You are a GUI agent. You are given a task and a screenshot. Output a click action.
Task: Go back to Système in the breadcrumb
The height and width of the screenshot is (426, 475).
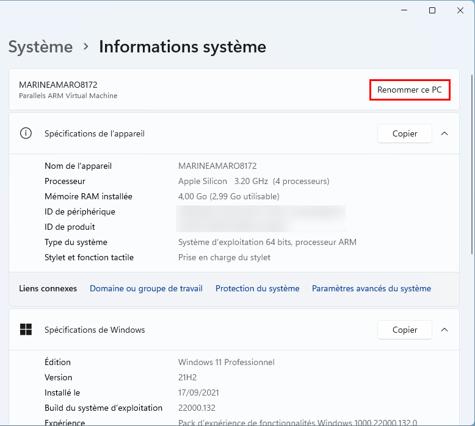tap(40, 47)
